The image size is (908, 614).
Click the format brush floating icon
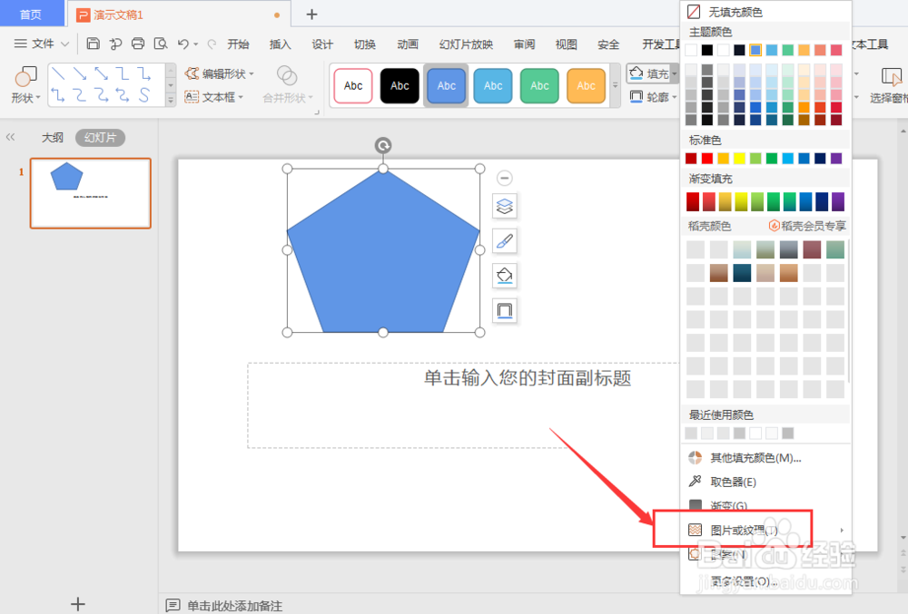click(504, 240)
